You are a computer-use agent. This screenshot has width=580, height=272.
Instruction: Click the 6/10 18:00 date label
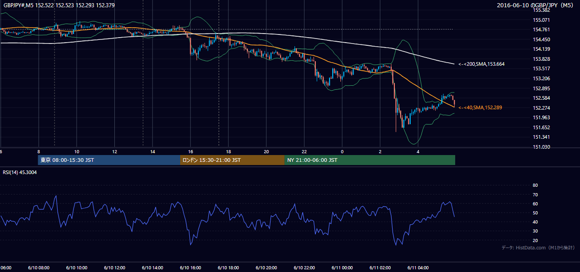(x=228, y=268)
